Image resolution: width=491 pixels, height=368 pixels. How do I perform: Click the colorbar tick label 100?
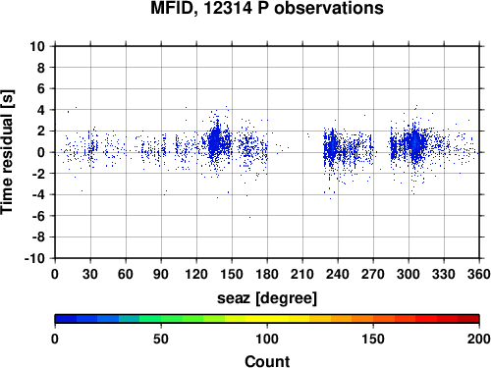click(x=267, y=339)
